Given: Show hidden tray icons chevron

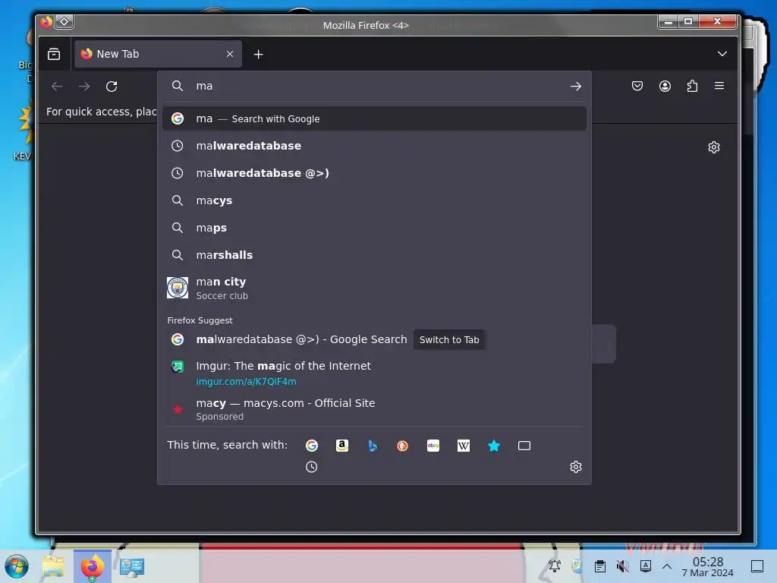Looking at the screenshot, I should [x=667, y=566].
